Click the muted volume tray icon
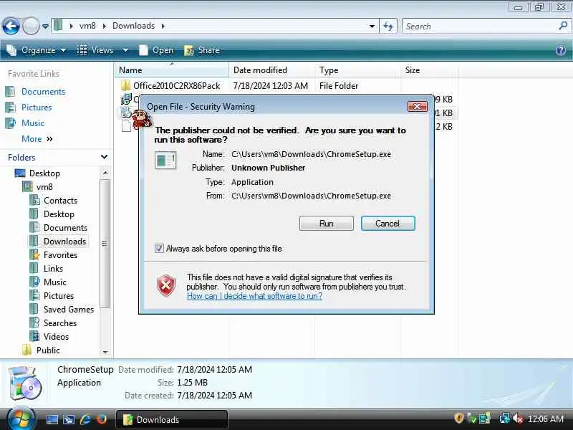573x430 pixels. [517, 418]
